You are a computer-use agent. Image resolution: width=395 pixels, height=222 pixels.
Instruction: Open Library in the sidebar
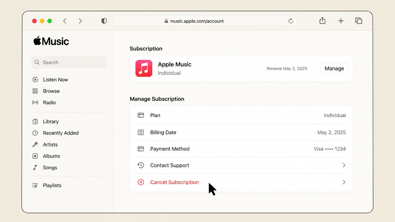coord(51,122)
